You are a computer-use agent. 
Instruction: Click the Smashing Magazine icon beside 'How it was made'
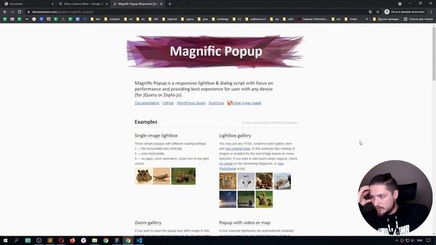click(x=230, y=103)
